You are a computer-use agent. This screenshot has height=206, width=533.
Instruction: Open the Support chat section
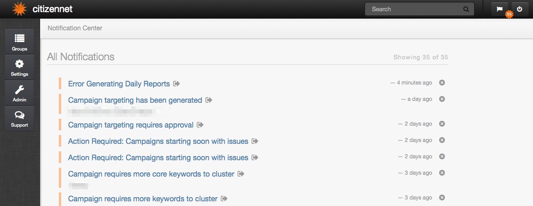20,118
